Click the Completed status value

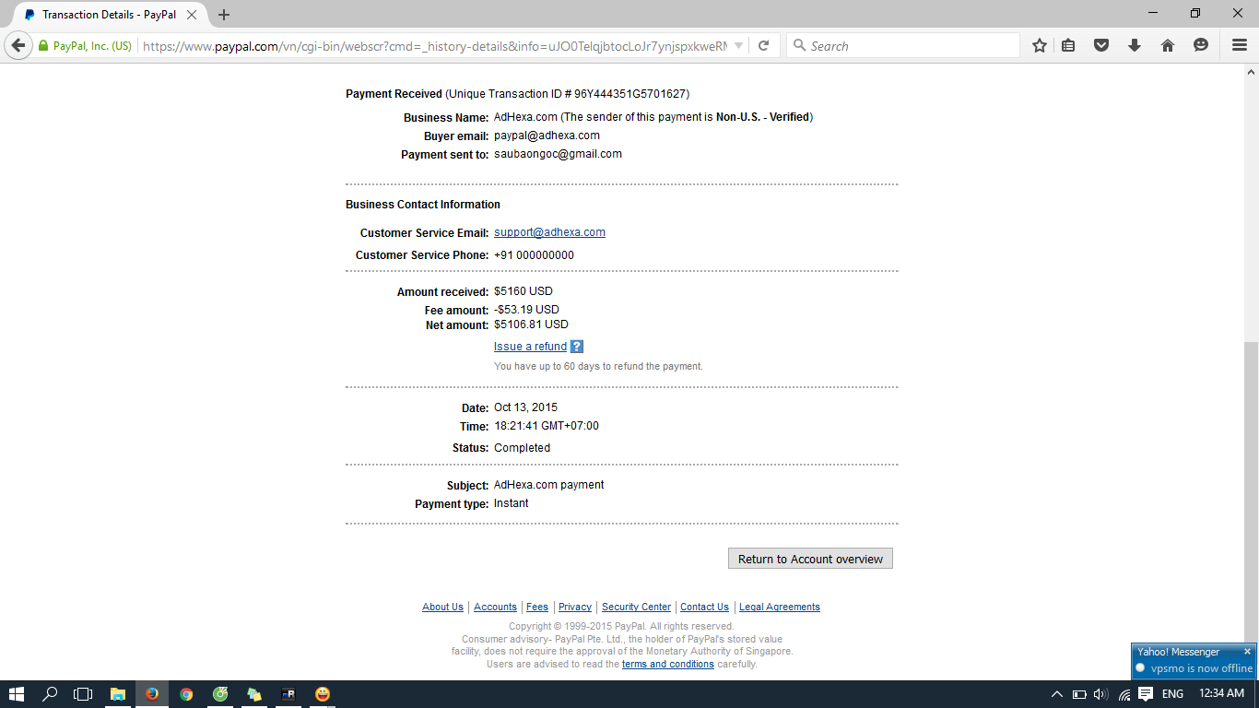click(x=522, y=448)
